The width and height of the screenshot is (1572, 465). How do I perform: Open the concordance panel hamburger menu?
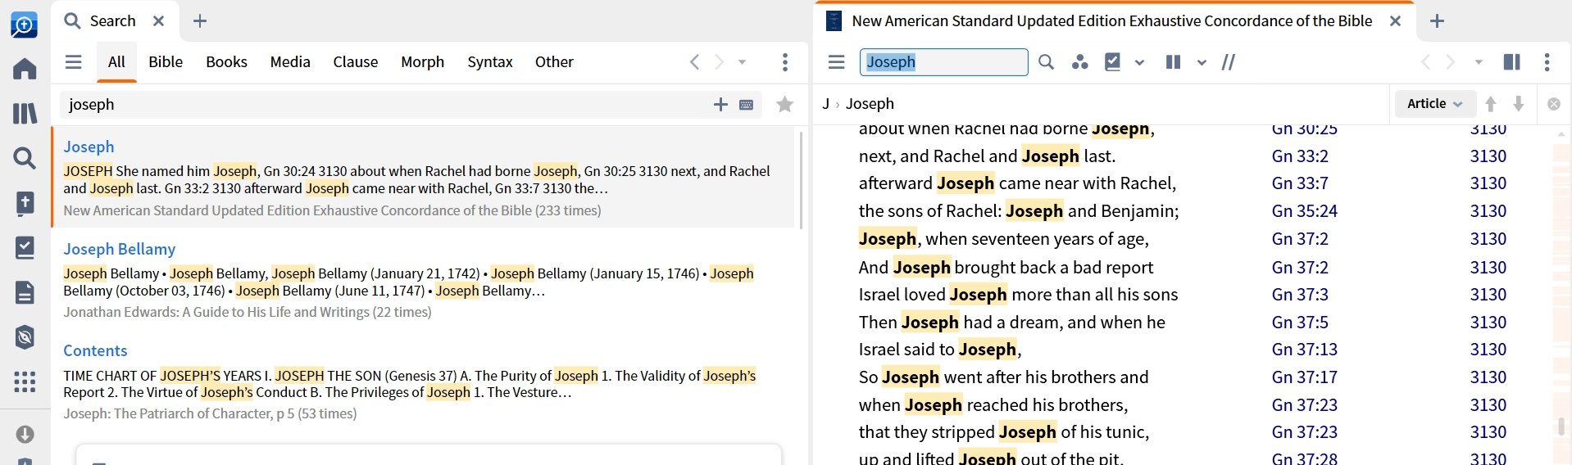pos(837,62)
